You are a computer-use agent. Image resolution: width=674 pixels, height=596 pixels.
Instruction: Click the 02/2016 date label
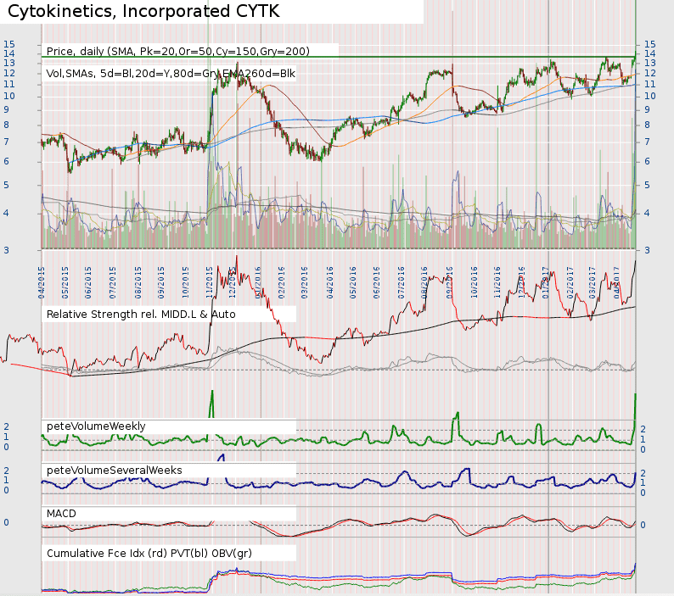pos(282,282)
